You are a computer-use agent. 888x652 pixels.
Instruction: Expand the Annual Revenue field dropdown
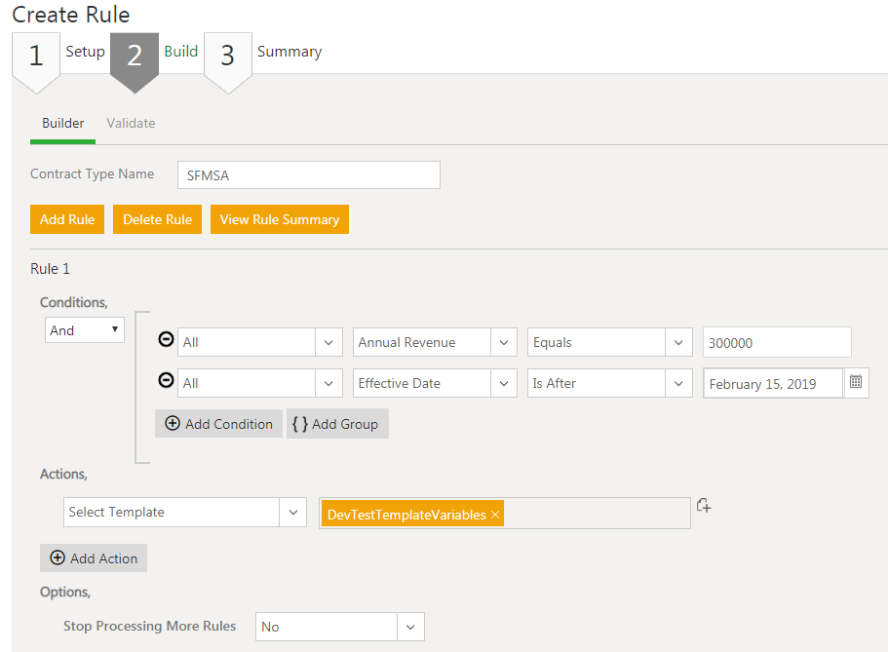(503, 342)
